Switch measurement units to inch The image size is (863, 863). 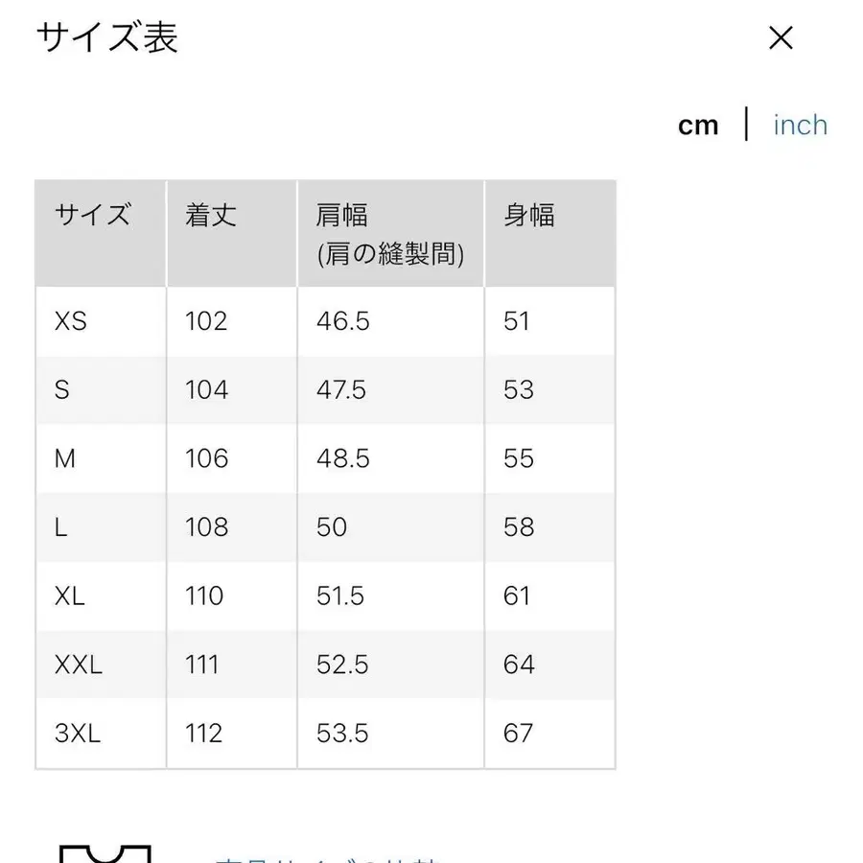(x=799, y=125)
